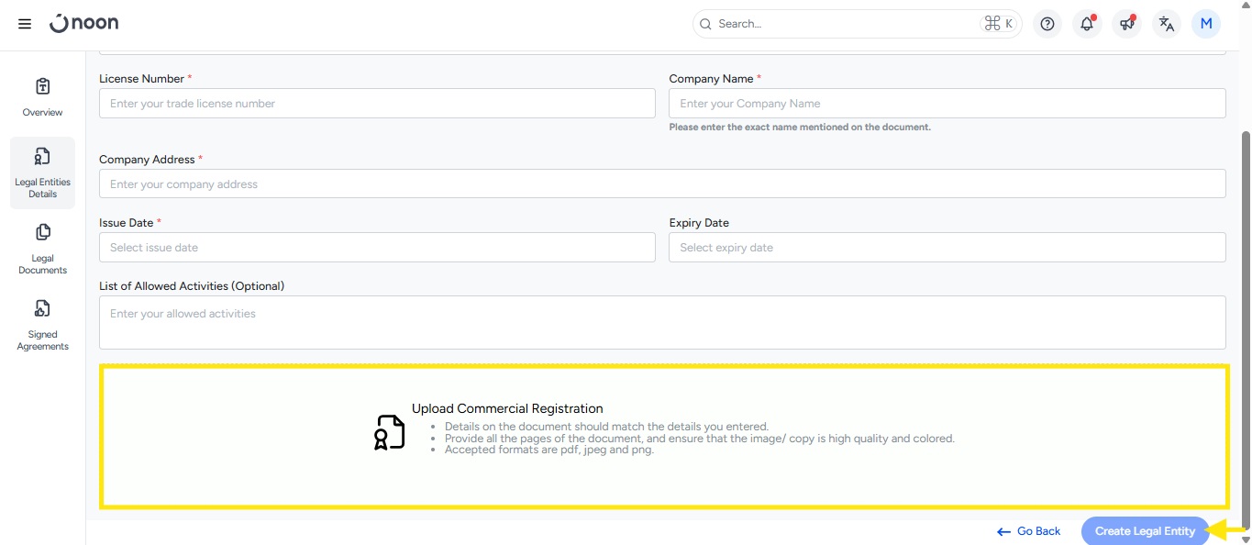The image size is (1252, 545).
Task: Click the noon logo
Action: coord(84,24)
